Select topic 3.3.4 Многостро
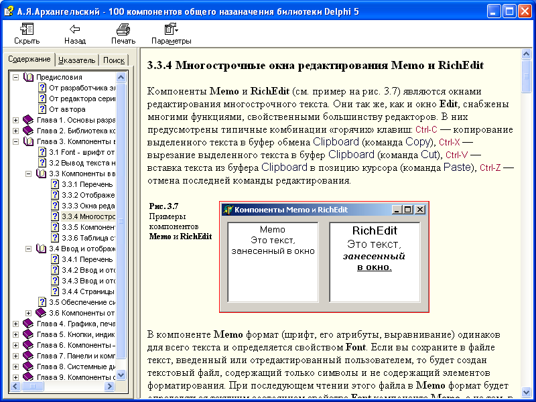536x402 pixels. click(88, 216)
